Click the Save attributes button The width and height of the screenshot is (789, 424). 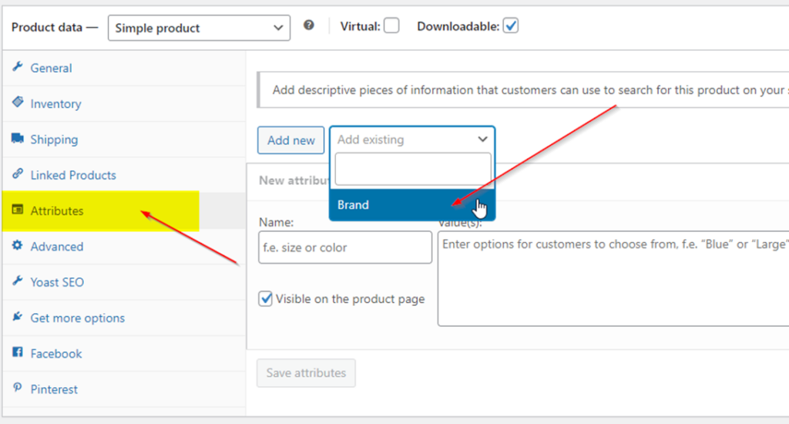pos(306,373)
